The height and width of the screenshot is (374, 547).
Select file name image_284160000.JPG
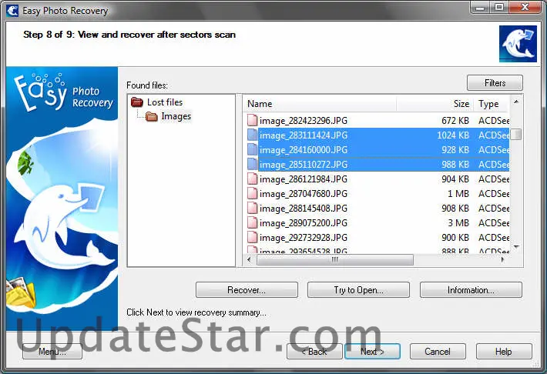tap(303, 150)
